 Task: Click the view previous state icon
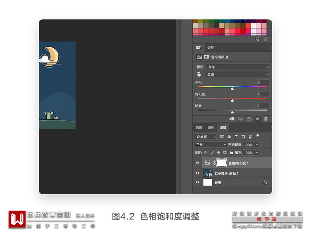[x=241, y=119]
